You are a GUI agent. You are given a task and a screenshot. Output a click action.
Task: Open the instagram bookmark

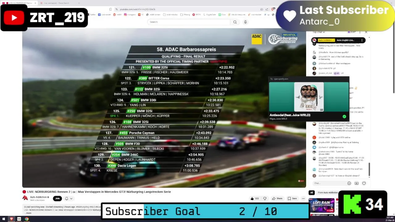(130, 14)
